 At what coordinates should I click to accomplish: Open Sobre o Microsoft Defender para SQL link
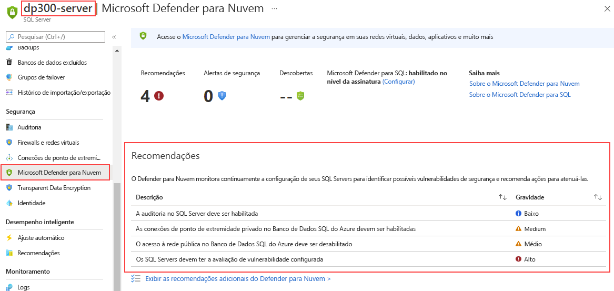coord(520,94)
